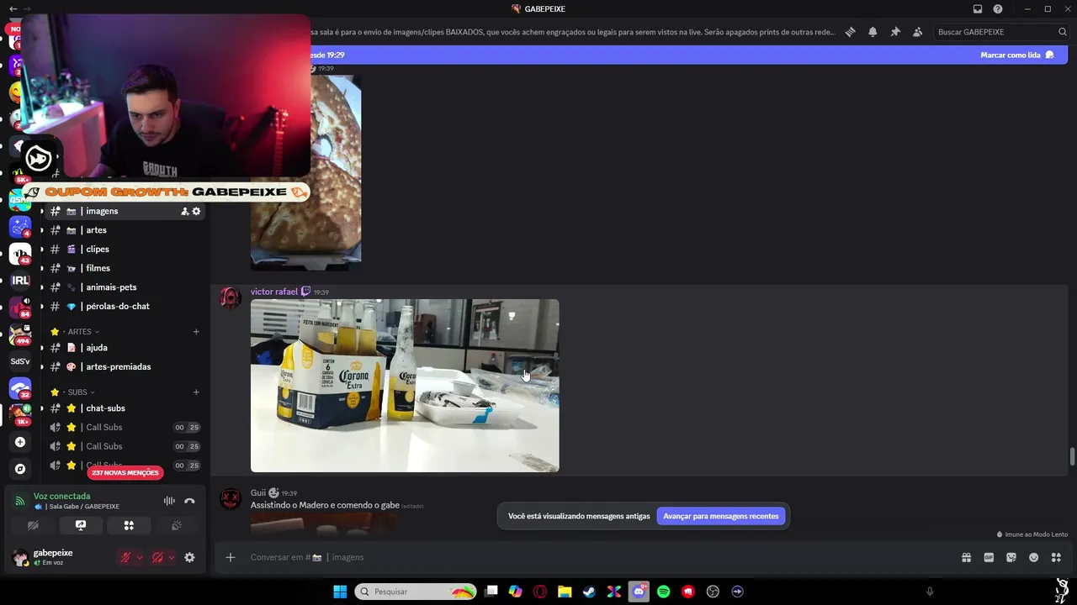The image size is (1077, 605).
Task: Open the ajuda channel
Action: [x=125, y=348]
